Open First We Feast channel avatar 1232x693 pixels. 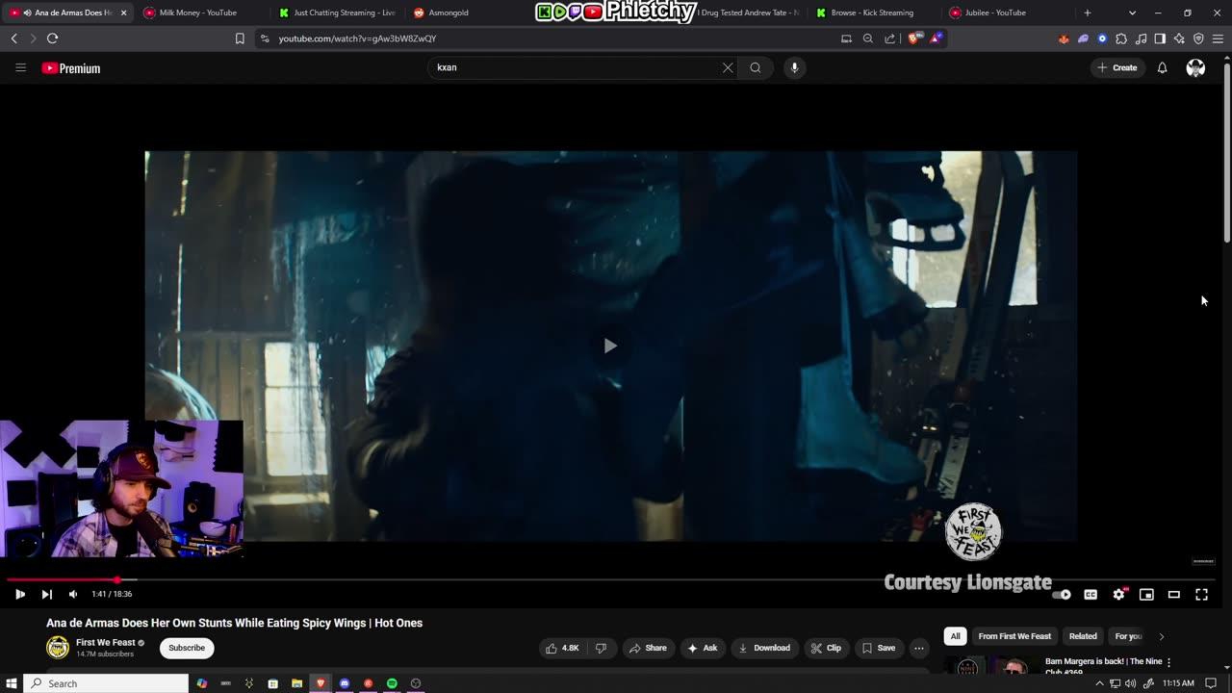click(58, 647)
